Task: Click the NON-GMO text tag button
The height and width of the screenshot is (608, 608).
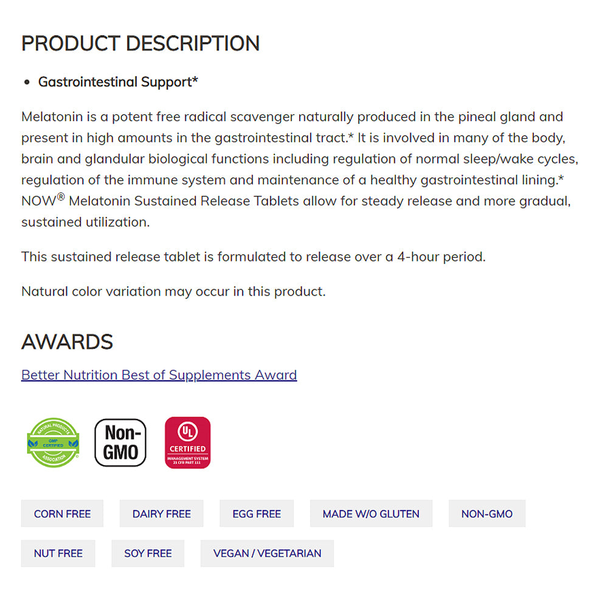Action: pos(486,514)
